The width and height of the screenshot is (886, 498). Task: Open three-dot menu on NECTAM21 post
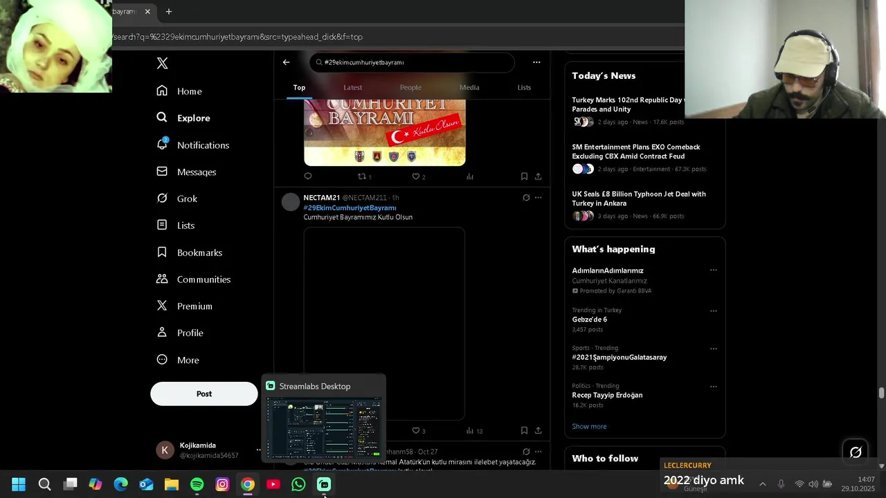[x=538, y=198]
